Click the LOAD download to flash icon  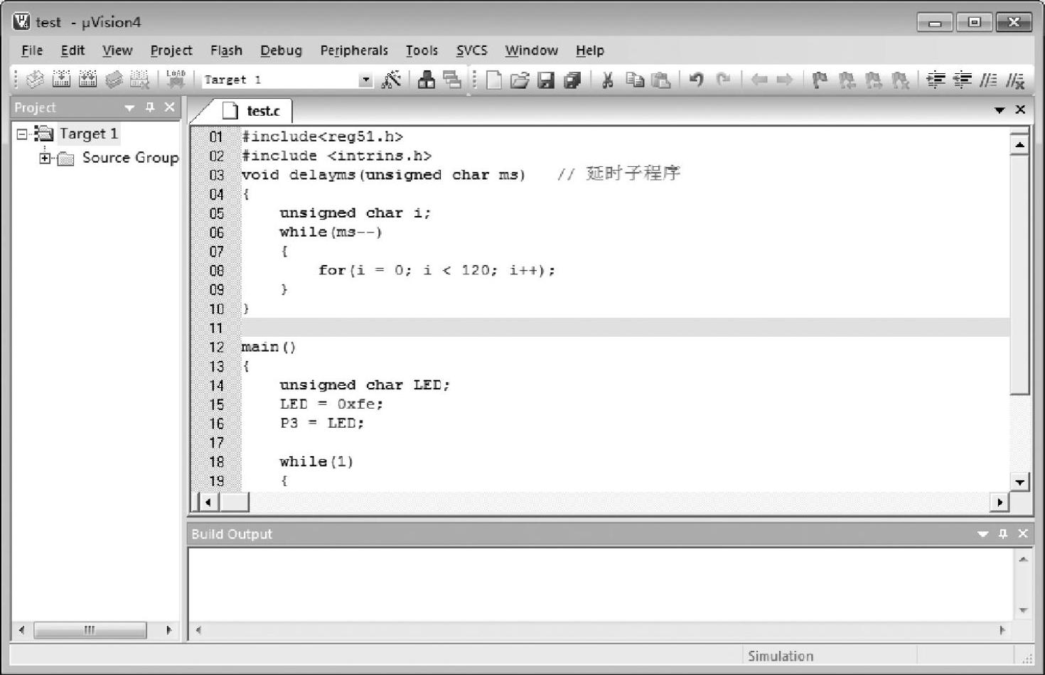point(176,79)
